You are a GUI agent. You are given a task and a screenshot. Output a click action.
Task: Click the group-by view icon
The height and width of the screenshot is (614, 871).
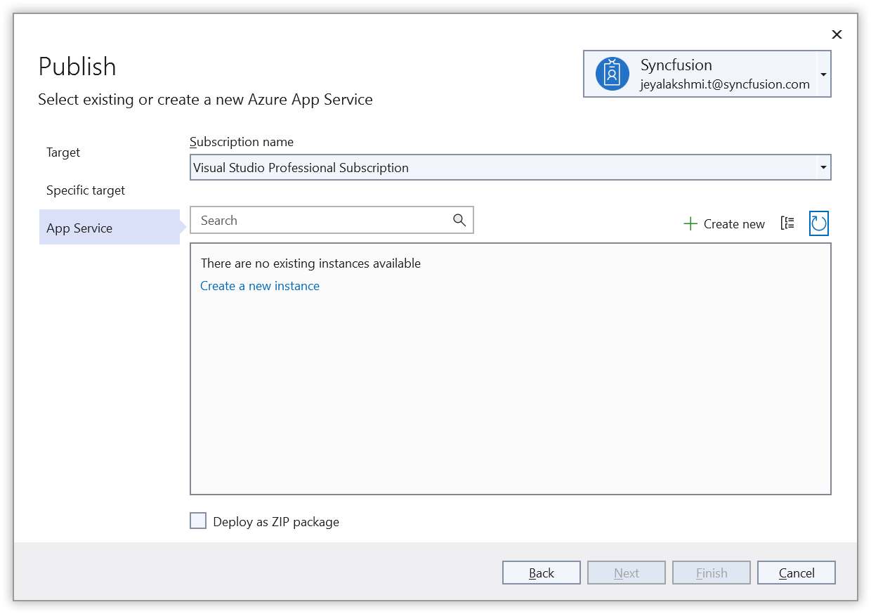pos(787,223)
